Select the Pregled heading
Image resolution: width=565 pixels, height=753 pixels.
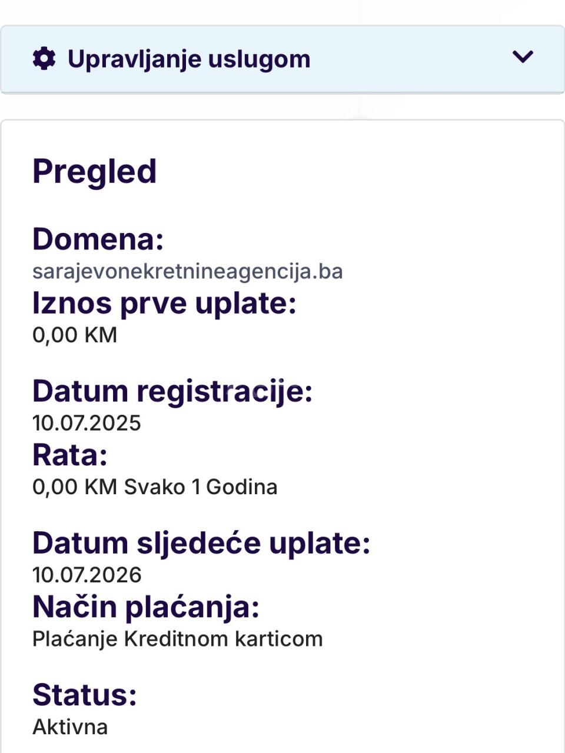95,172
